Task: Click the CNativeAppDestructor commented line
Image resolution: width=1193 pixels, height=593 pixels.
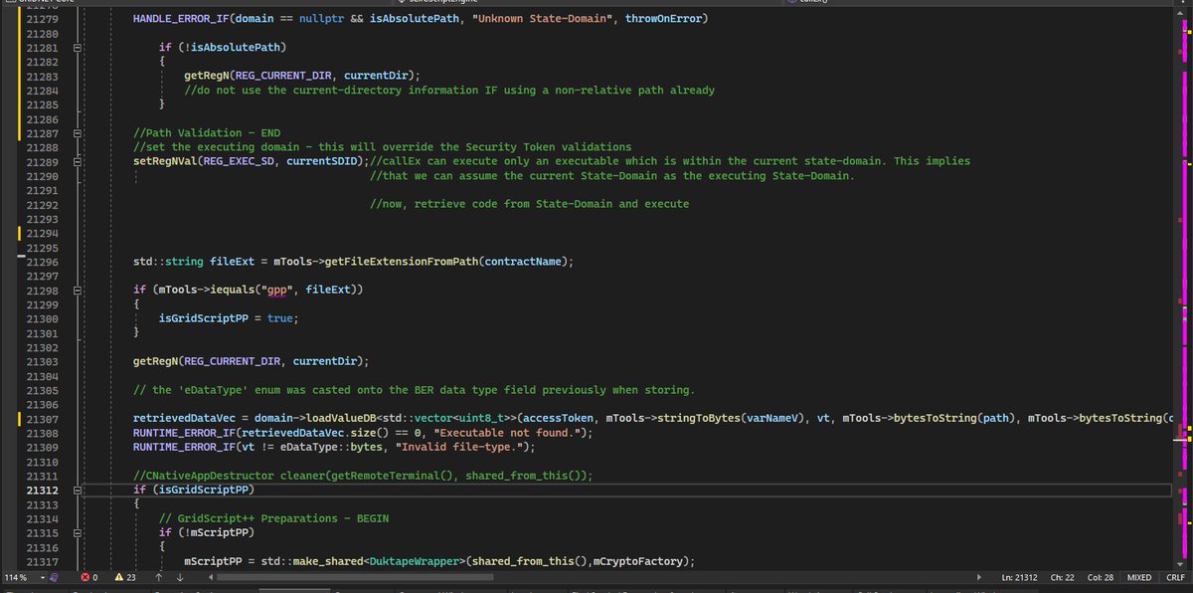Action: tap(363, 477)
